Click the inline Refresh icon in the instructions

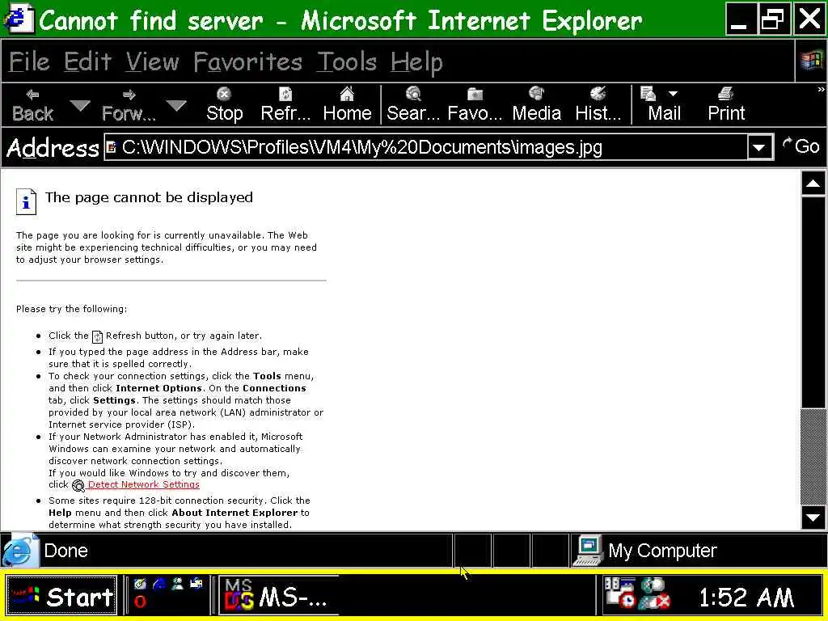(97, 336)
